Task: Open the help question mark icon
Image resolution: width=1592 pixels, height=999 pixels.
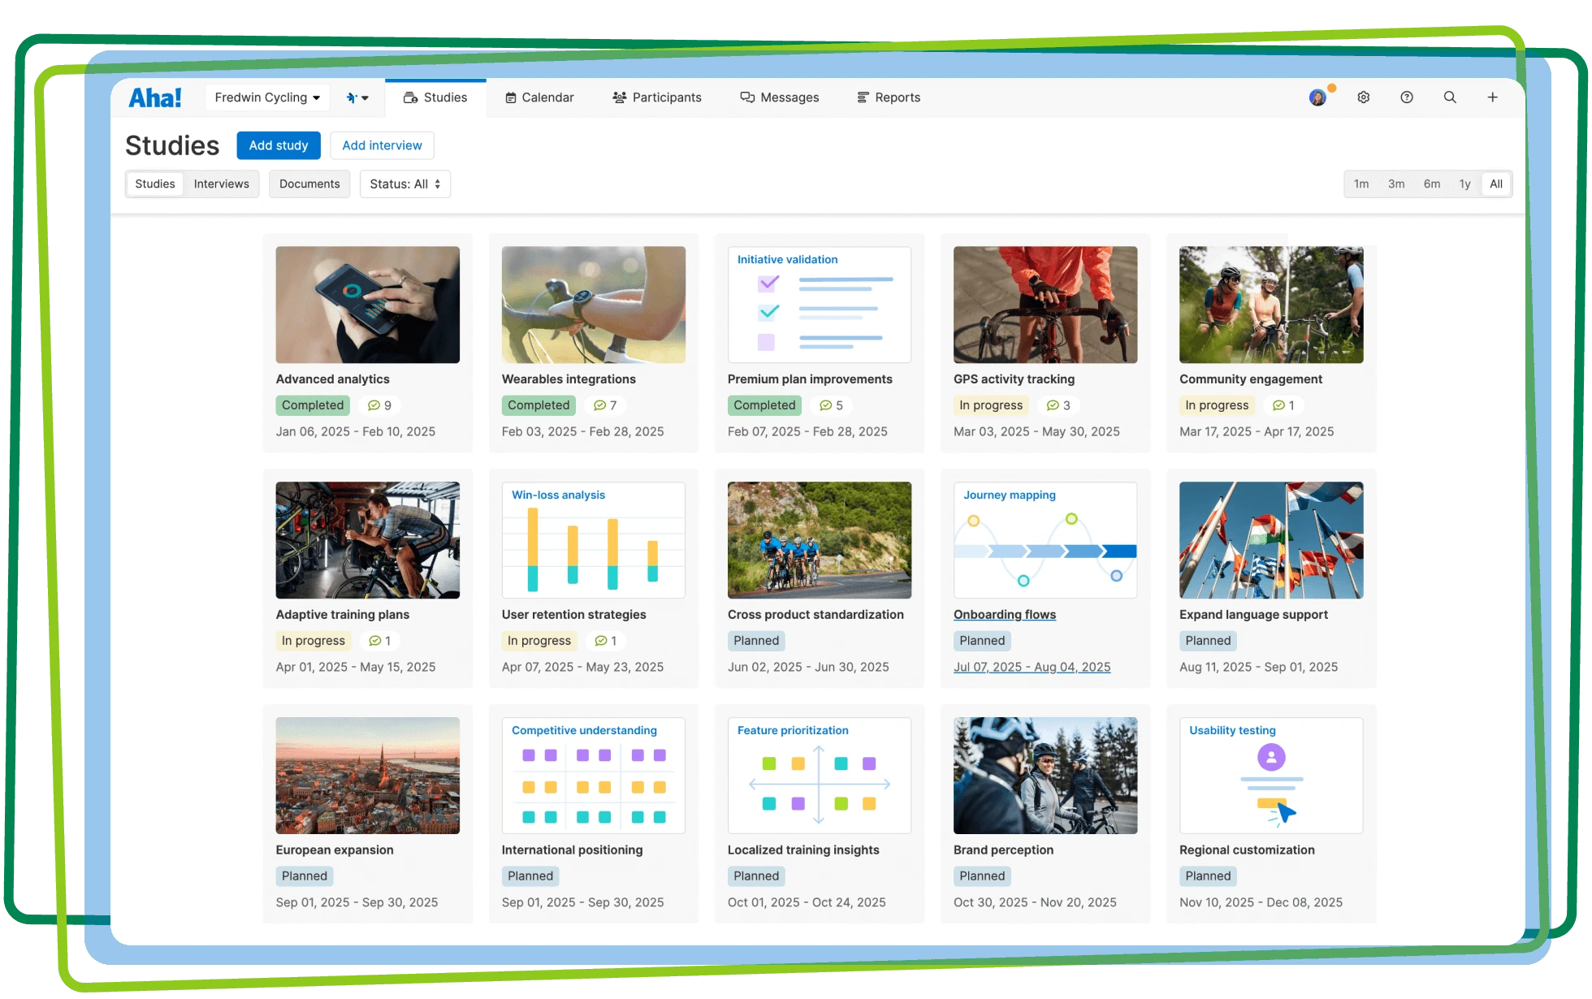Action: [1406, 97]
